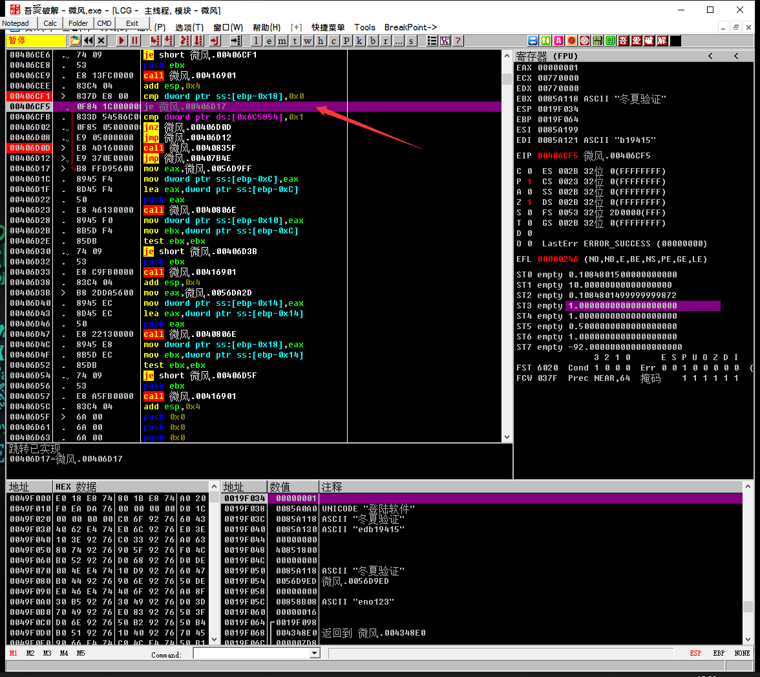Open the 帮助(H) menu

[266, 28]
